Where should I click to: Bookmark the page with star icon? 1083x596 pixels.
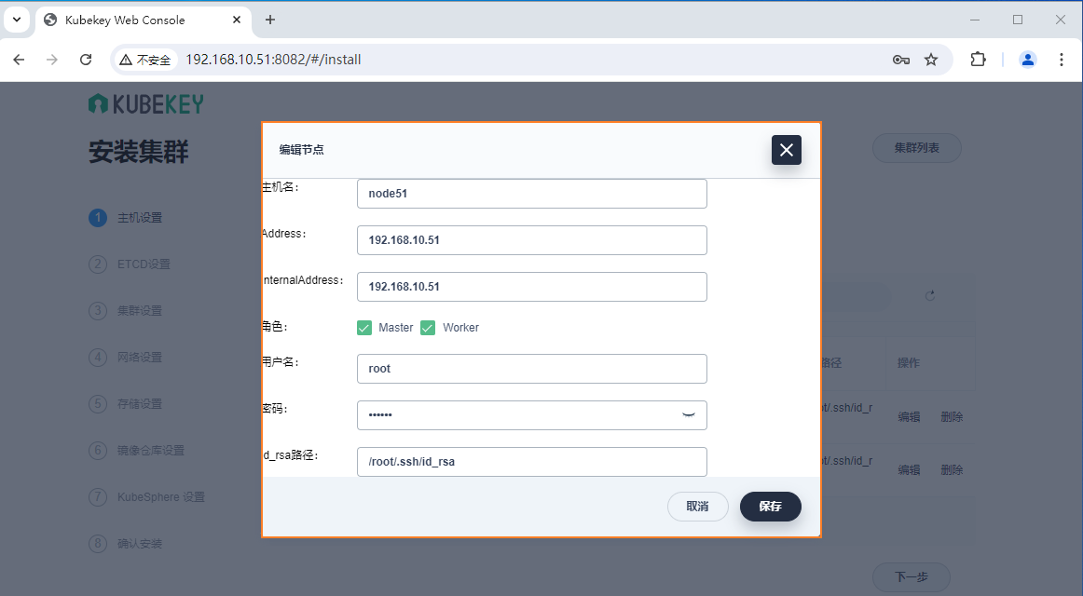[x=931, y=60]
